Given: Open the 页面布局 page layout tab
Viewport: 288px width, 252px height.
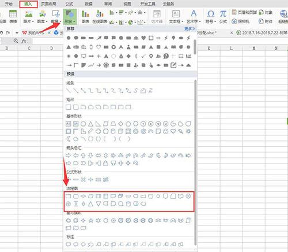Looking at the screenshot, I should pyautogui.click(x=48, y=4).
